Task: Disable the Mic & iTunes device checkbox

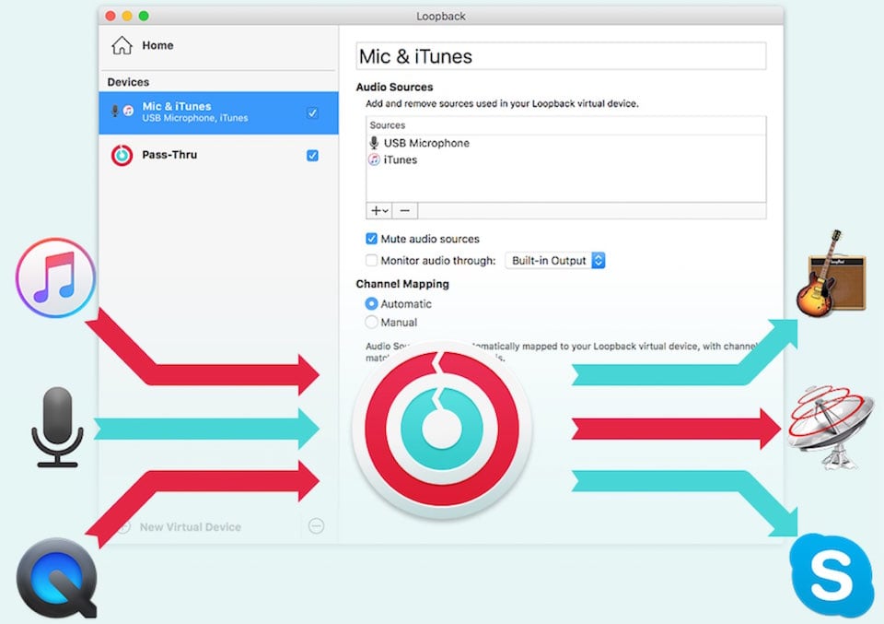Action: [x=312, y=112]
